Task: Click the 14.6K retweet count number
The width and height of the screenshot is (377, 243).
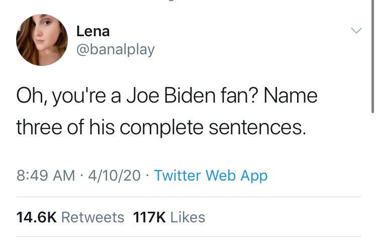Action: click(x=37, y=217)
